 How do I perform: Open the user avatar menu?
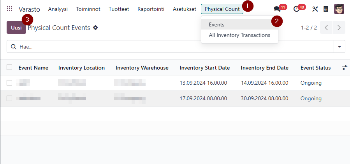tap(339, 9)
